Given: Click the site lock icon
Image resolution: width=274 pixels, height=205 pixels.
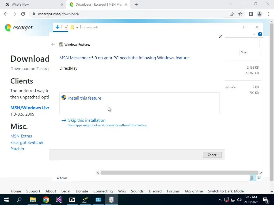Looking at the screenshot, I should (34, 14).
